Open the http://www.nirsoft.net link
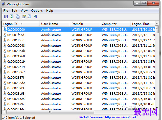The width and height of the screenshot is (162, 120). pyautogui.click(x=121, y=117)
